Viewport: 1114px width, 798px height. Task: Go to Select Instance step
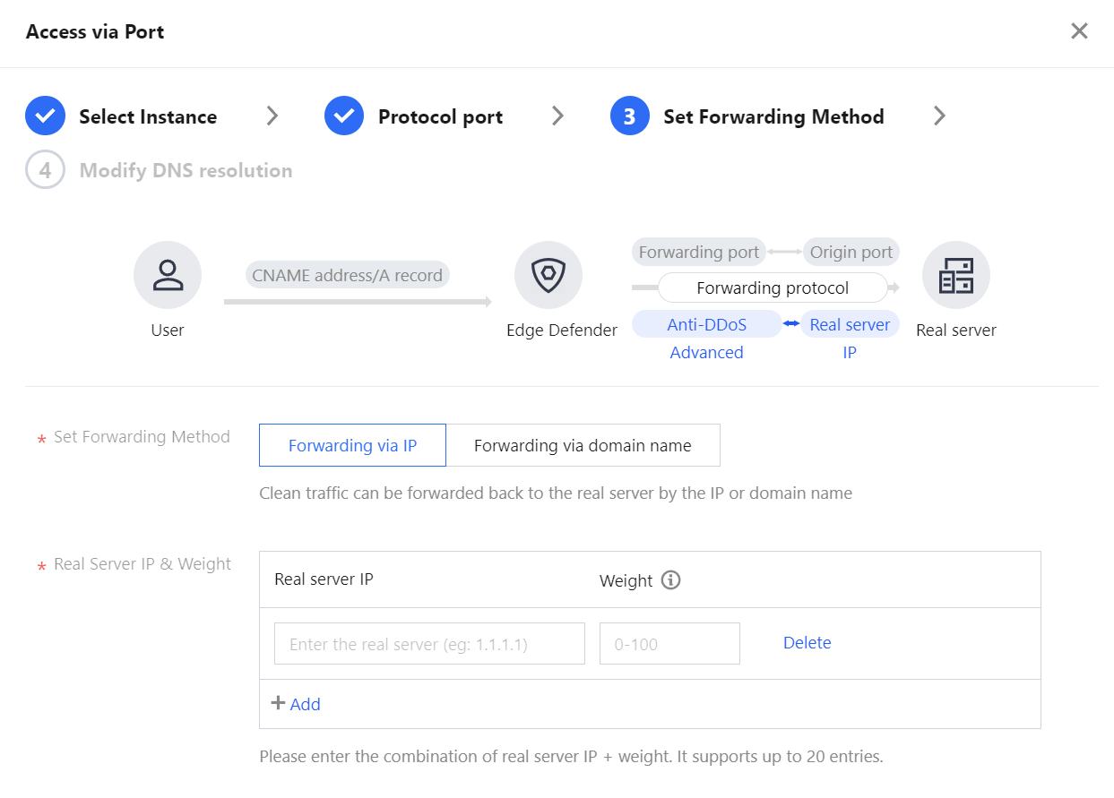click(148, 116)
